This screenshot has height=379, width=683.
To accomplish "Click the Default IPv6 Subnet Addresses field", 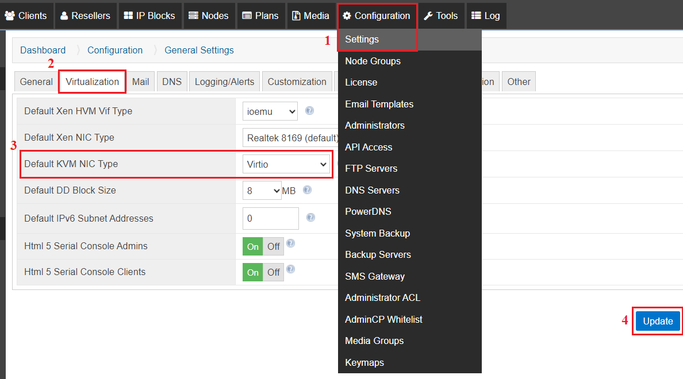I will (x=271, y=218).
